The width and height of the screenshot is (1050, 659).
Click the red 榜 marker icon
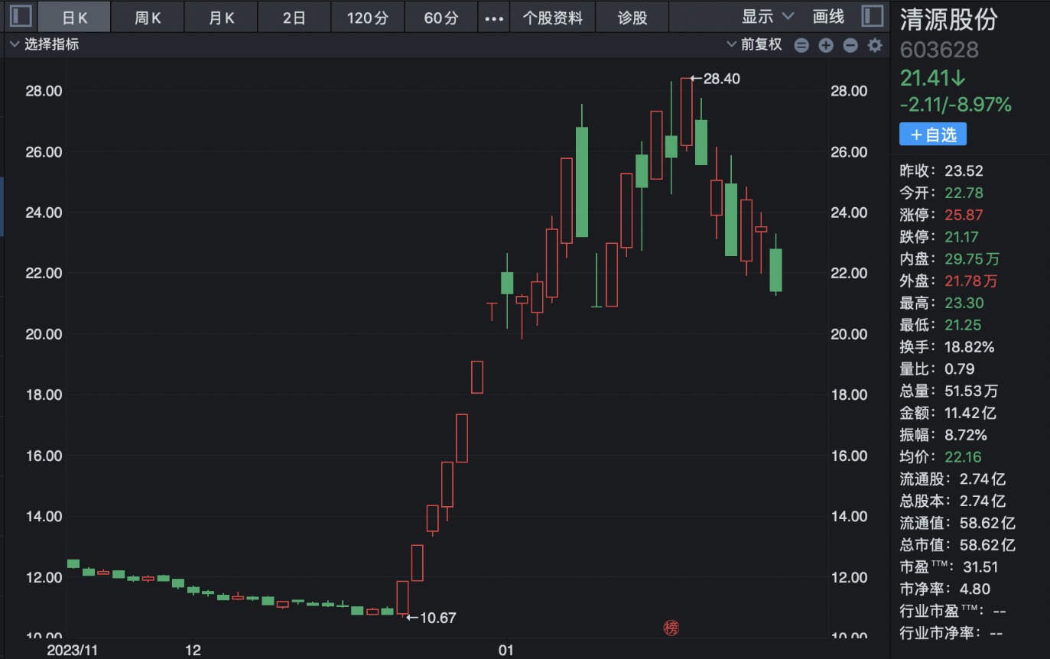point(671,628)
